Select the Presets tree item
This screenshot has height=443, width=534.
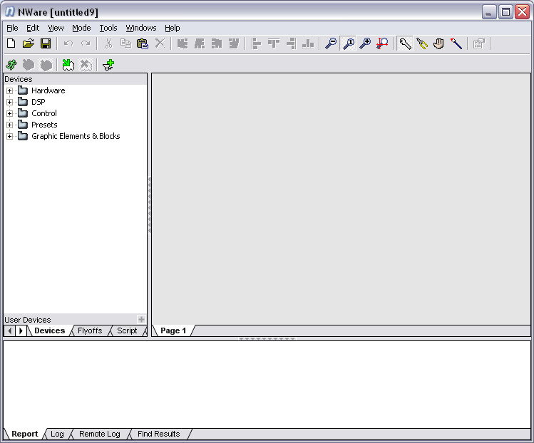(x=44, y=125)
